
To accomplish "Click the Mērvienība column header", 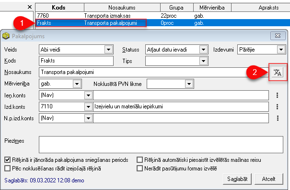I will (212, 8).
